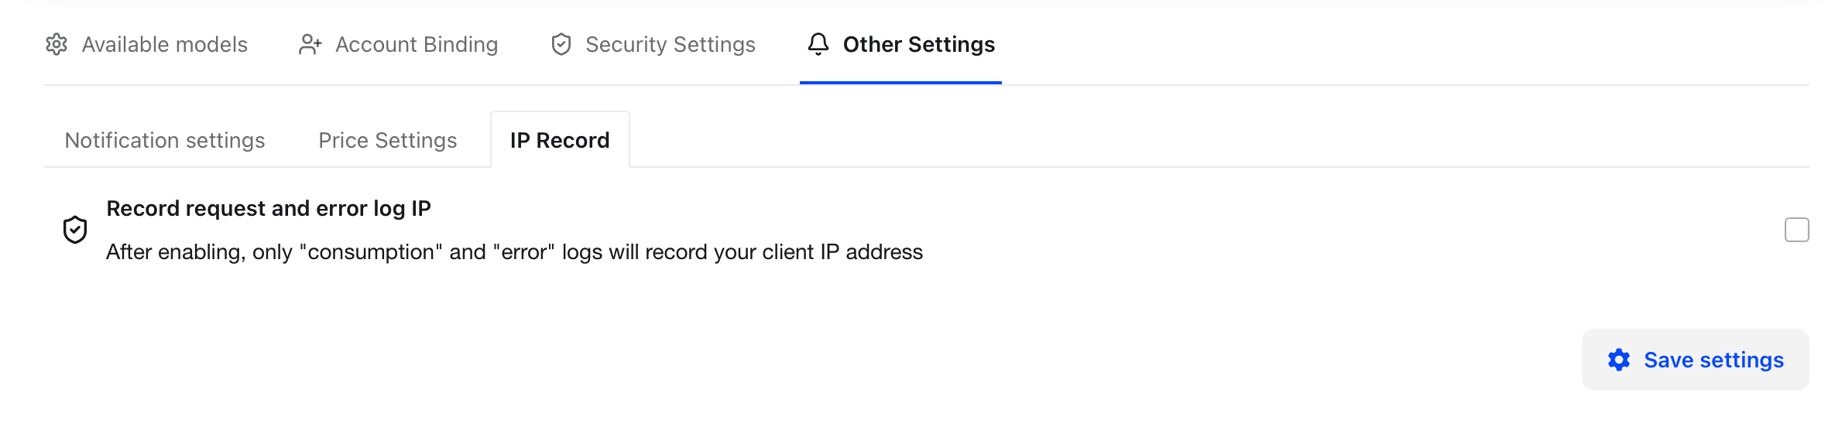Enable the Record request and error log IP checkbox

1796,230
